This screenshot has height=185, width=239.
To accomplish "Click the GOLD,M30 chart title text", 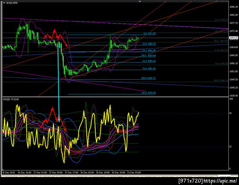I will click(12, 3).
